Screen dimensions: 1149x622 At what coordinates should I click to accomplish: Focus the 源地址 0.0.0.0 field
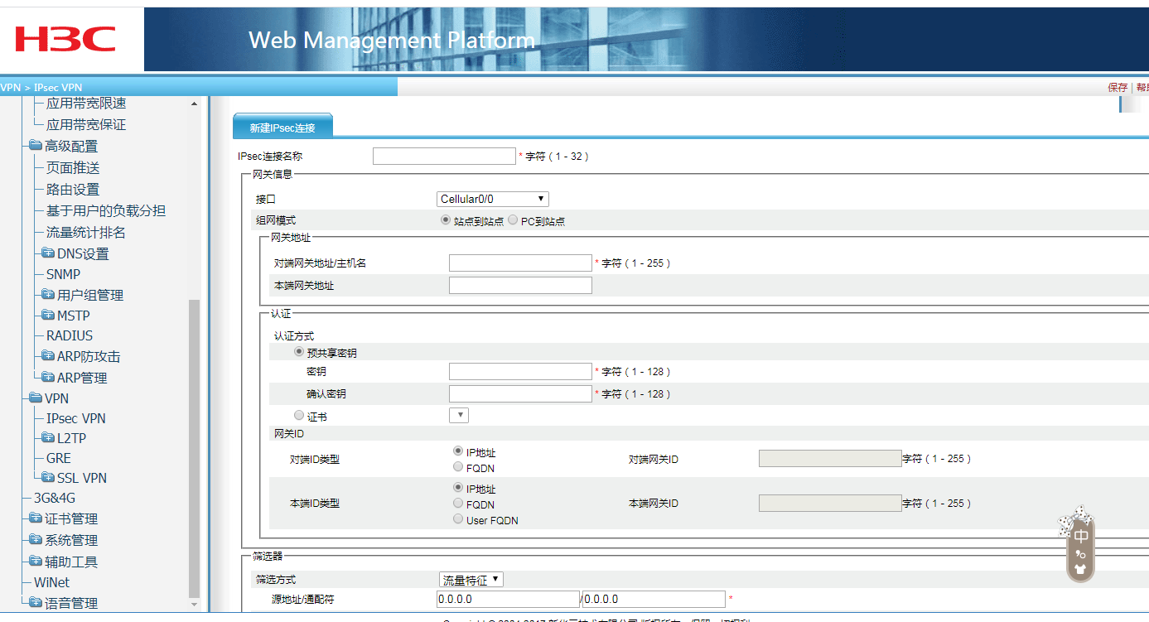click(x=508, y=599)
